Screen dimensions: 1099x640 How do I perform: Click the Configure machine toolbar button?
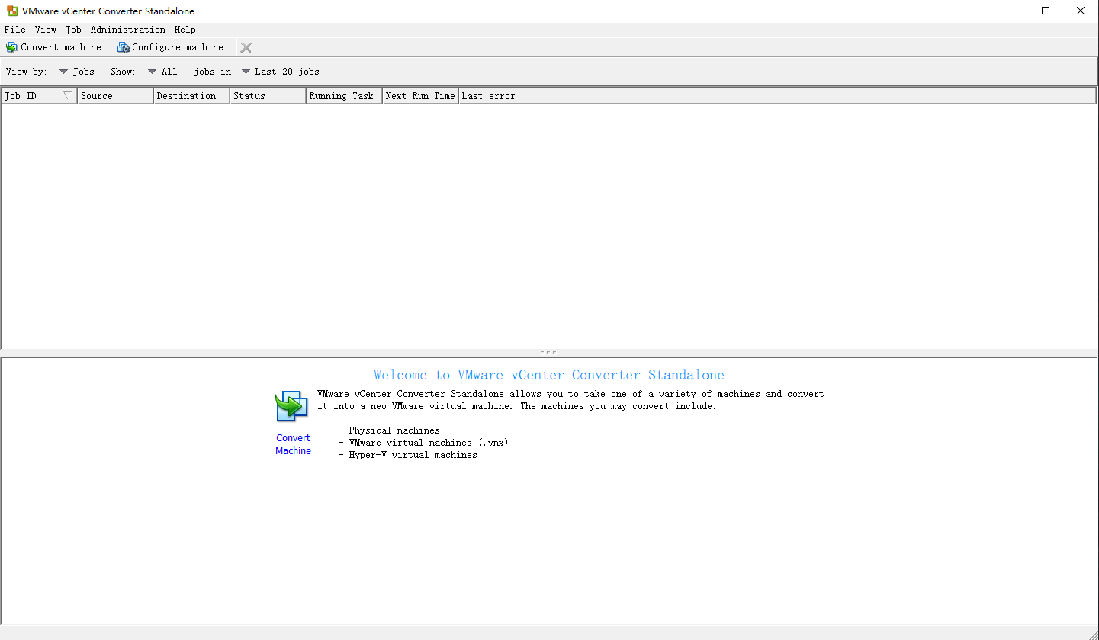click(x=170, y=47)
